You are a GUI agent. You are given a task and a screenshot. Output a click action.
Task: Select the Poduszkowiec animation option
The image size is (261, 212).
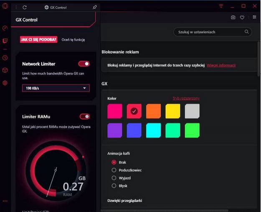(x=114, y=170)
